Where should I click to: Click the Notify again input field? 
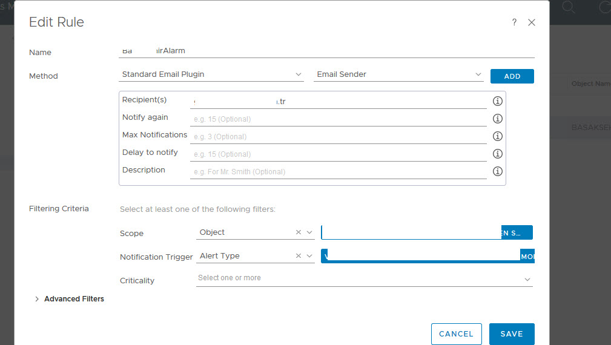tap(339, 119)
